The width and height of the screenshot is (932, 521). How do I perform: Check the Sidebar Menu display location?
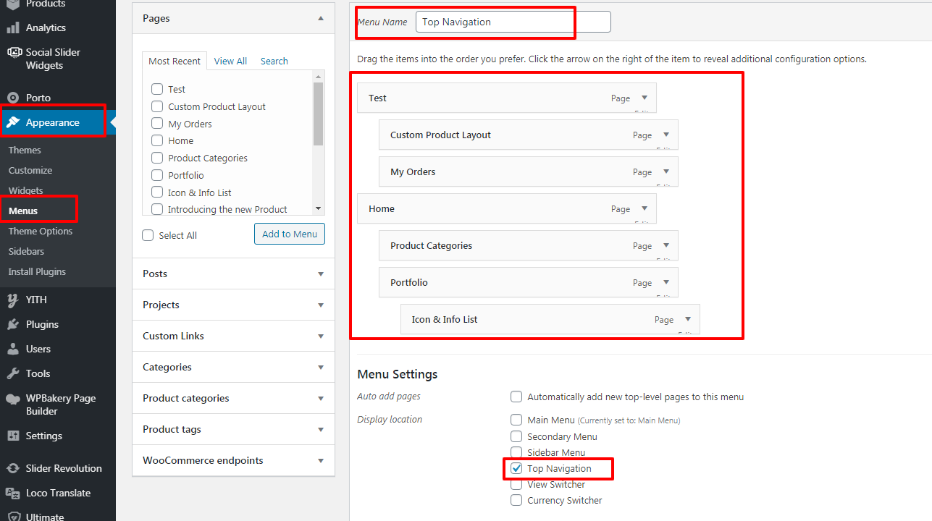[x=516, y=452]
